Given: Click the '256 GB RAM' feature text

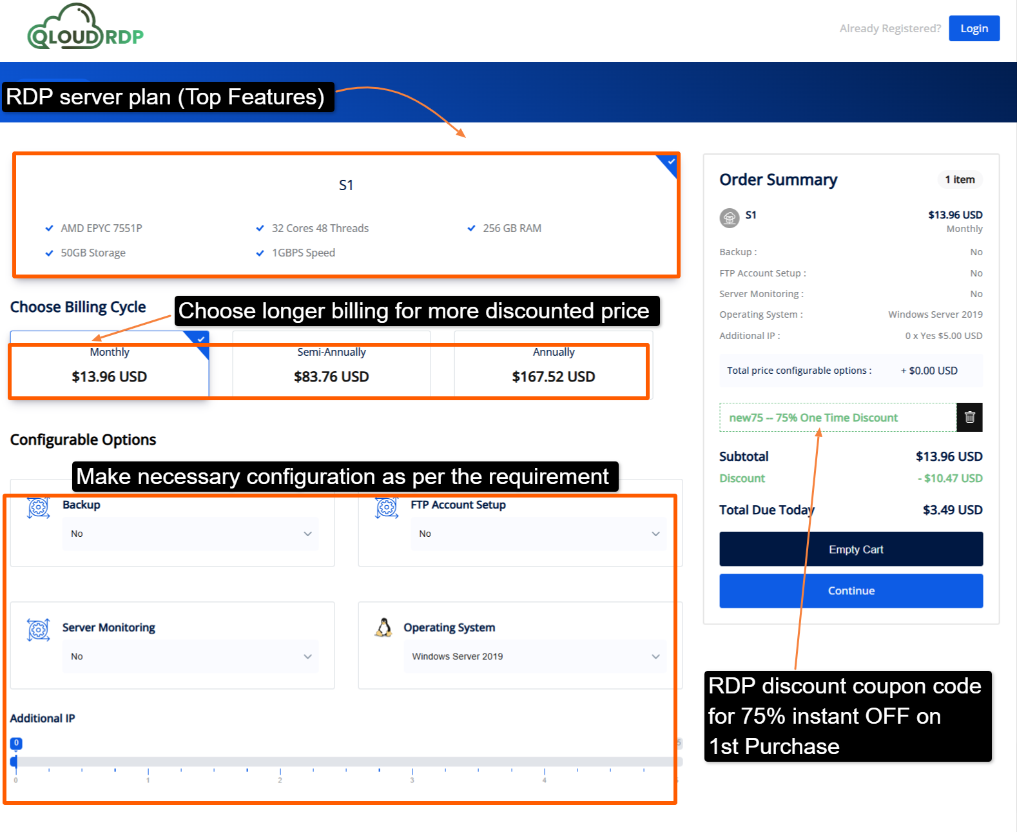Looking at the screenshot, I should [512, 228].
